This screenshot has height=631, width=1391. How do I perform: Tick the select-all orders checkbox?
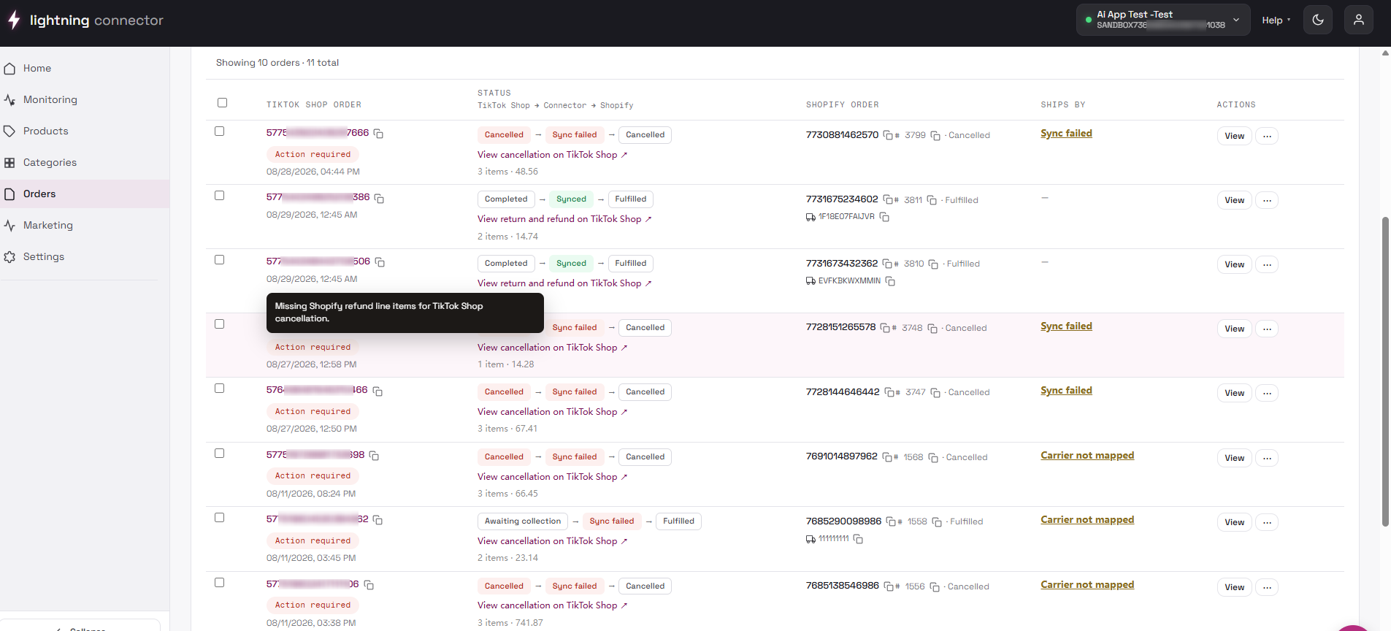[222, 103]
